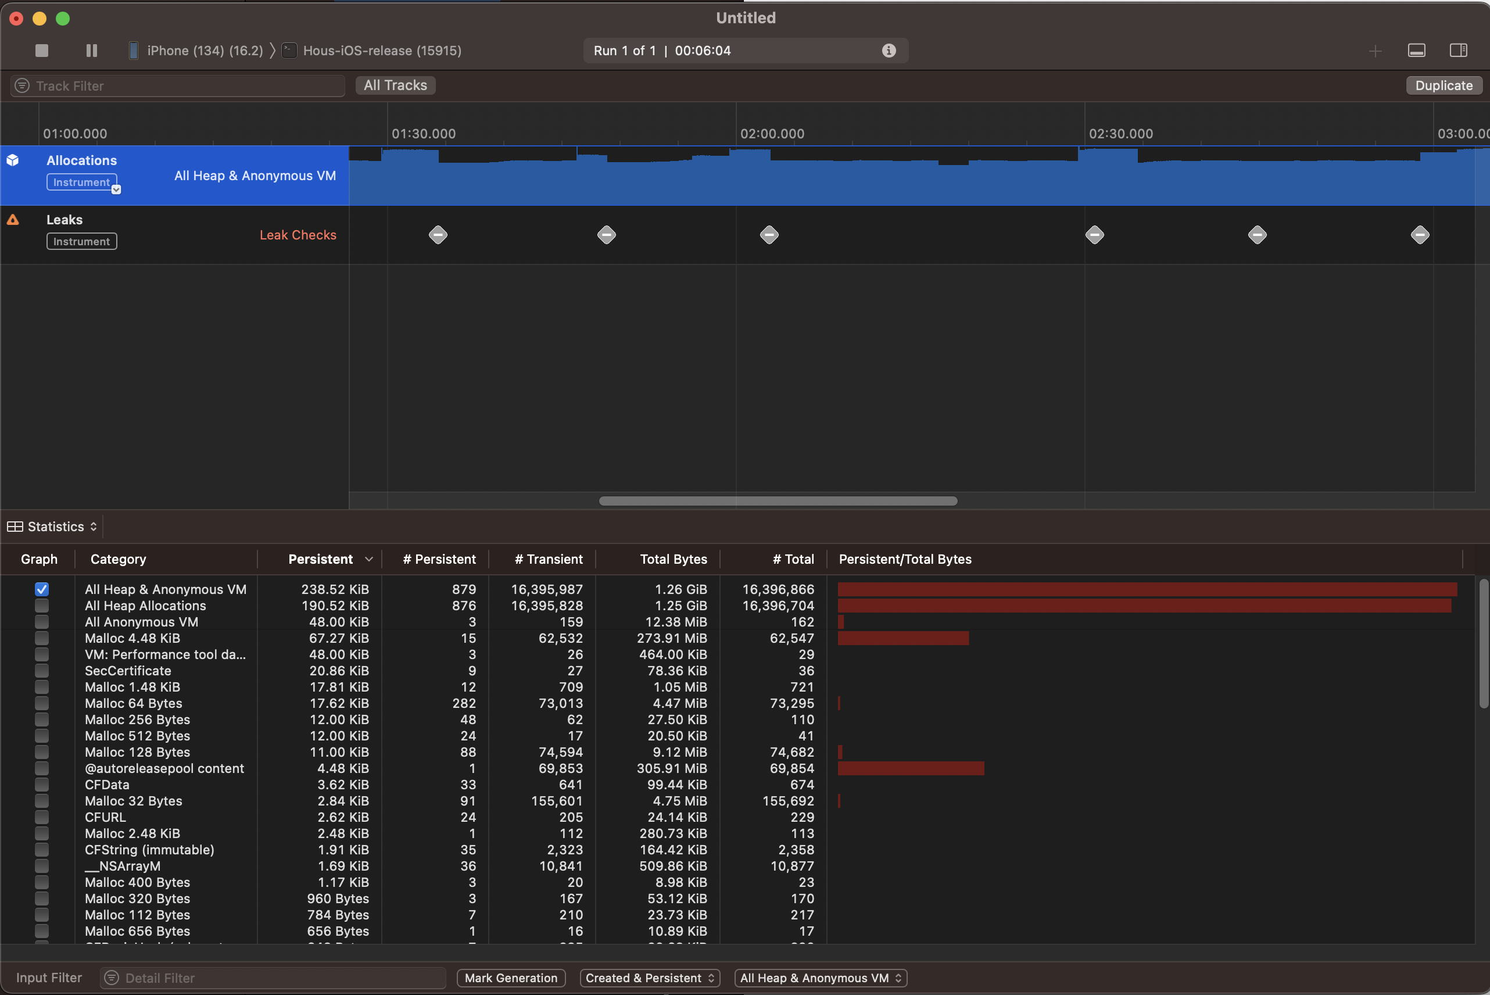Viewport: 1490px width, 995px height.
Task: Toggle the bottom detail pane icon
Action: pos(1416,50)
